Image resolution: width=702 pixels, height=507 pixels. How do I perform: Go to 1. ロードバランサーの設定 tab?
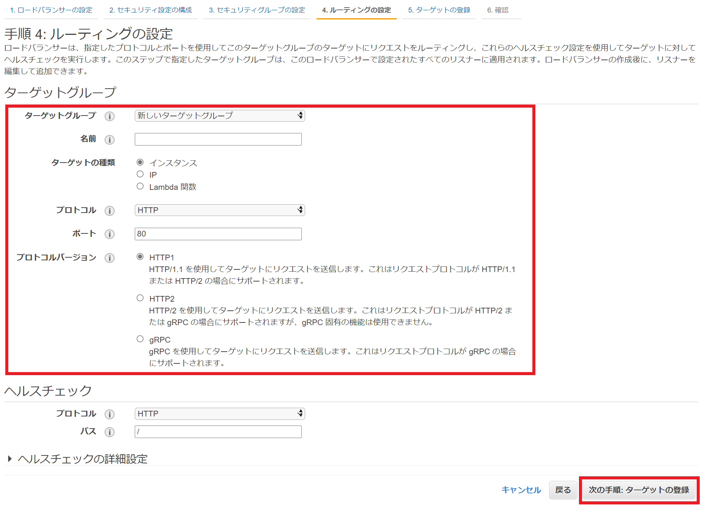51,10
